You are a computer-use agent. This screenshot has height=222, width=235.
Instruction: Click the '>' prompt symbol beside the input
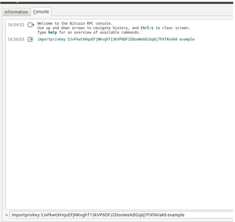pyautogui.click(x=6, y=215)
